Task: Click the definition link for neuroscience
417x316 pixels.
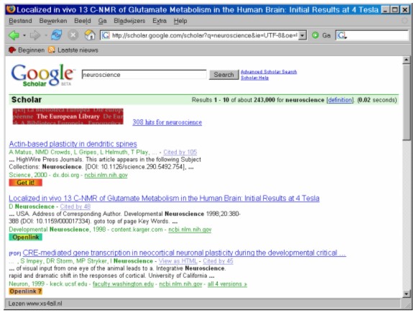Action: [x=340, y=100]
